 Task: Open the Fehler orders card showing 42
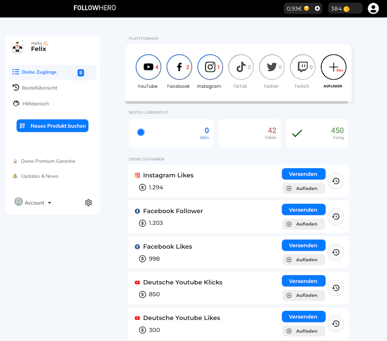250,133
